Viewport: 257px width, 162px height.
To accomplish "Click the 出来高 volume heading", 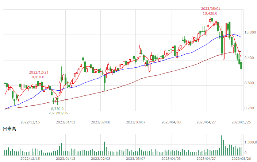I will 9,129.
